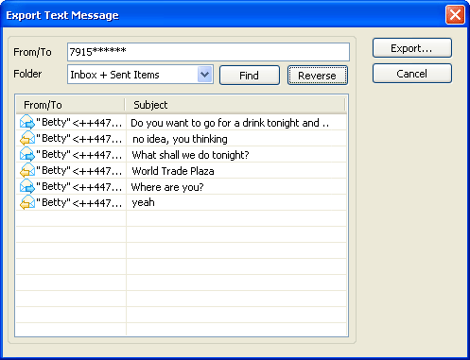Click sent-message icon beside 'Where are you?' row
This screenshot has height=360, width=470.
pos(27,186)
